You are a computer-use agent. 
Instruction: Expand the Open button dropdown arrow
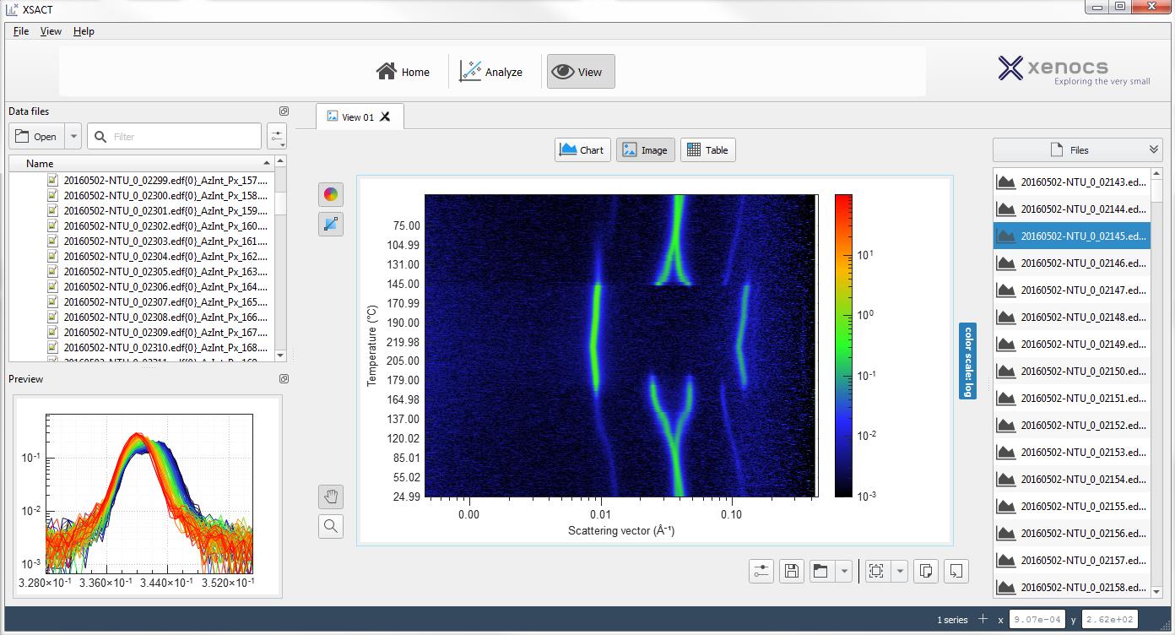pyautogui.click(x=73, y=136)
